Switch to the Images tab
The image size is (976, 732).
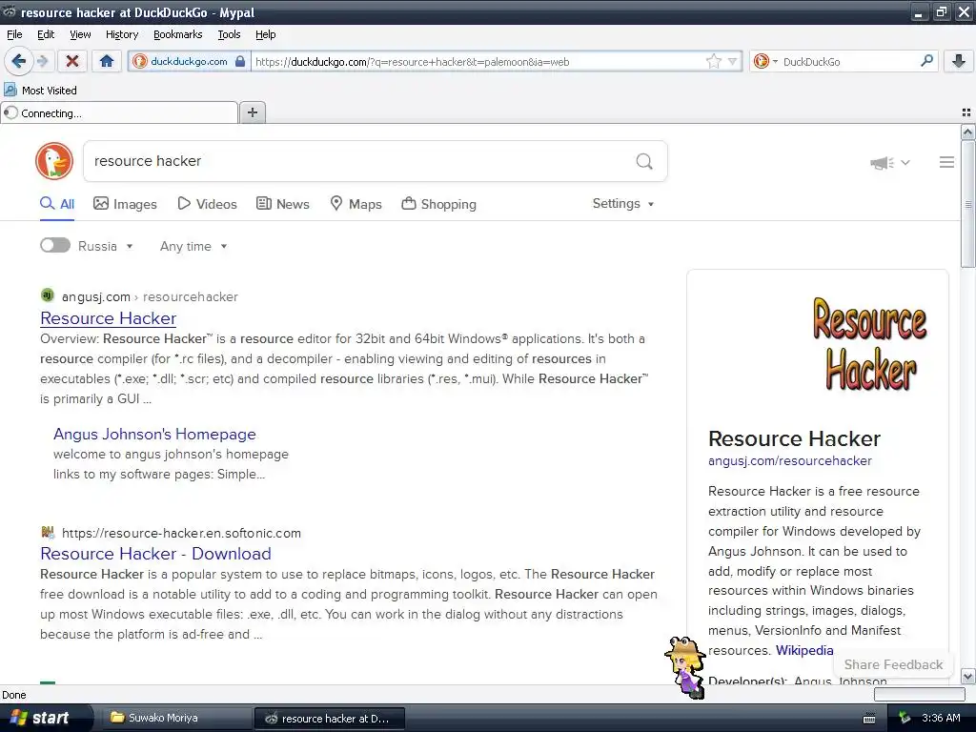tap(125, 204)
